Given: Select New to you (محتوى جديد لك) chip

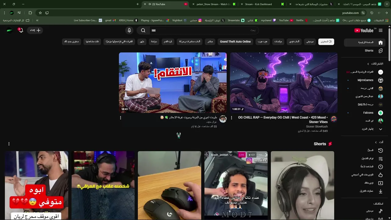Looking at the screenshot, I should pyautogui.click(x=71, y=42).
